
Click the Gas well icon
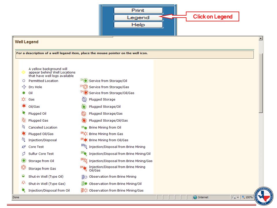pos(23,99)
